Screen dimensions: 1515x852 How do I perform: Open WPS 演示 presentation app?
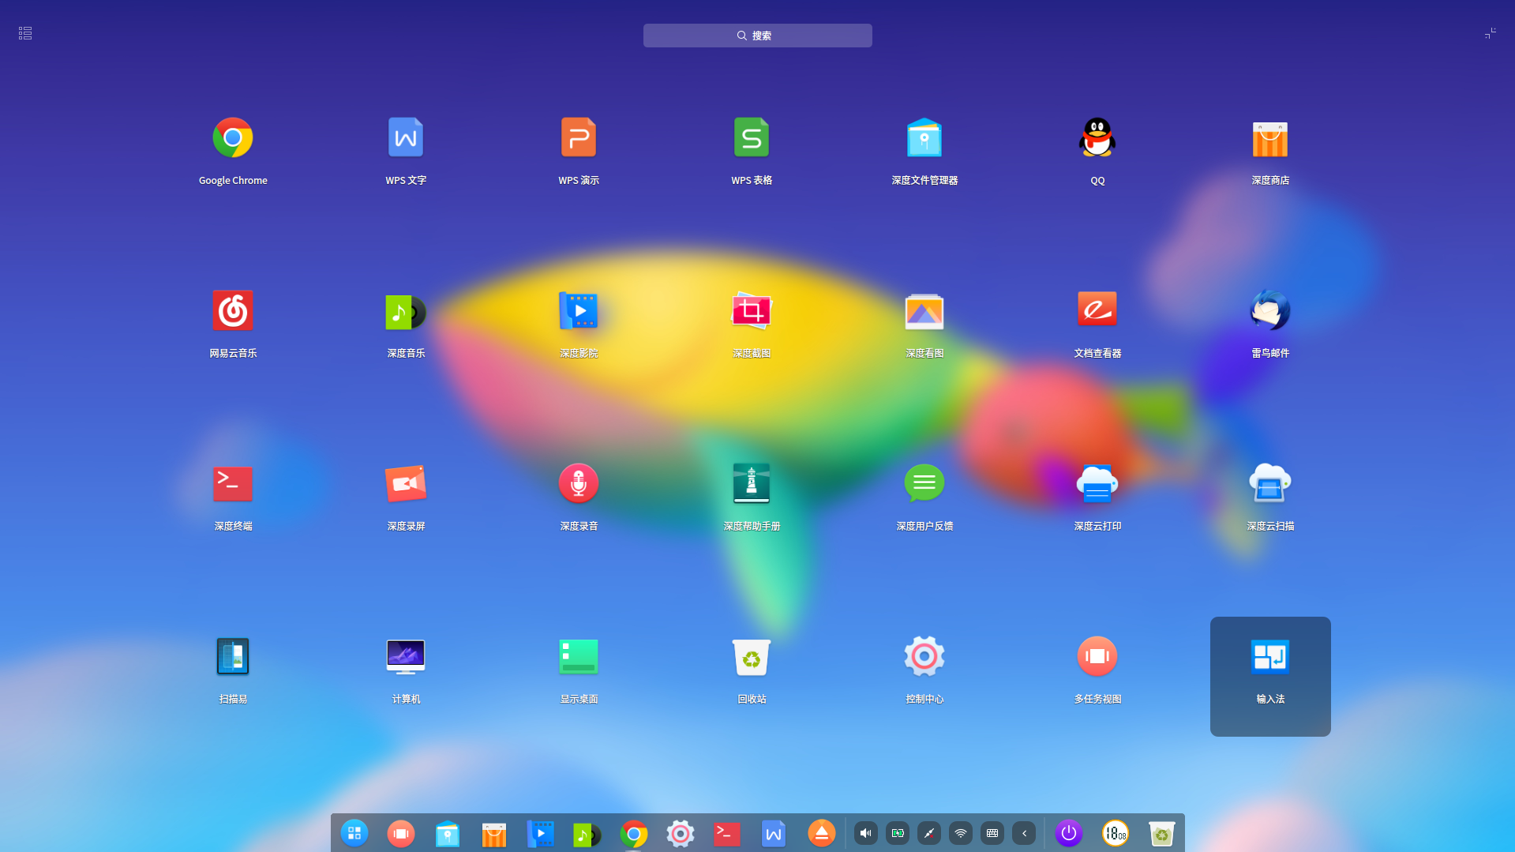(578, 138)
